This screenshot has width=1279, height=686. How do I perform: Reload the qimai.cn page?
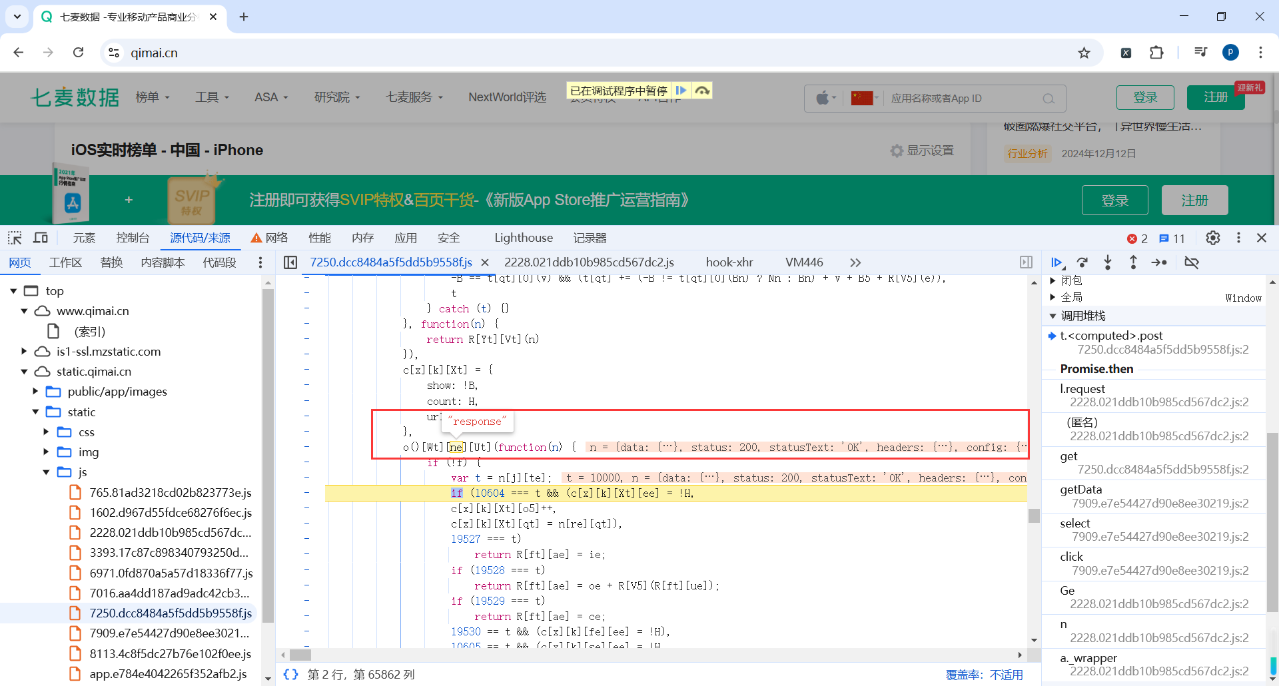(78, 53)
